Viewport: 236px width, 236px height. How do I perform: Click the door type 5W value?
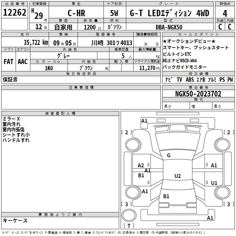click(114, 13)
